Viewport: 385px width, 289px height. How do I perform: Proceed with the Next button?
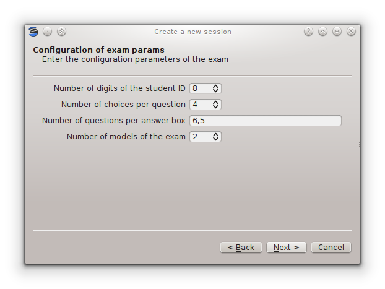click(x=286, y=248)
